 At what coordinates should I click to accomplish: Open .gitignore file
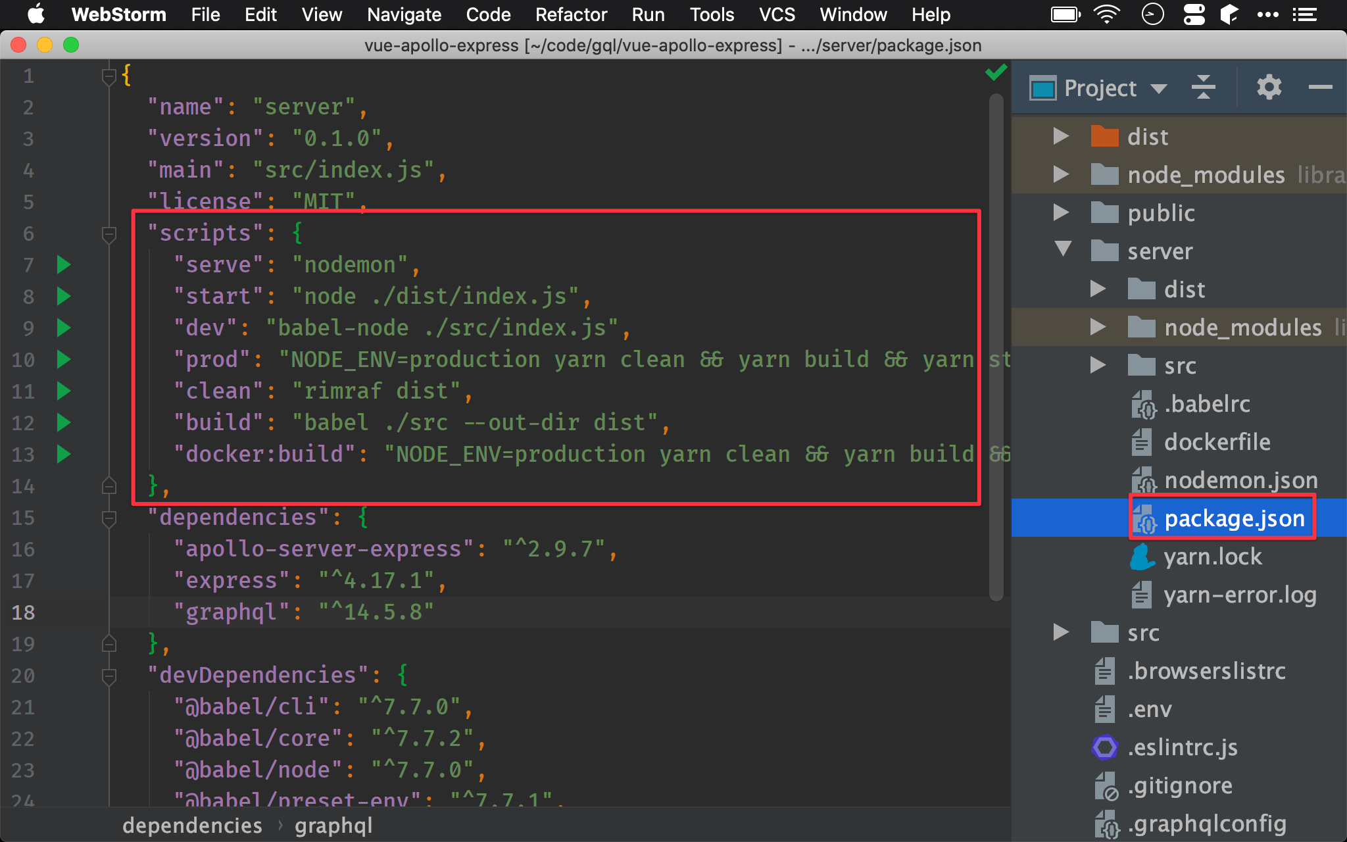[1163, 785]
